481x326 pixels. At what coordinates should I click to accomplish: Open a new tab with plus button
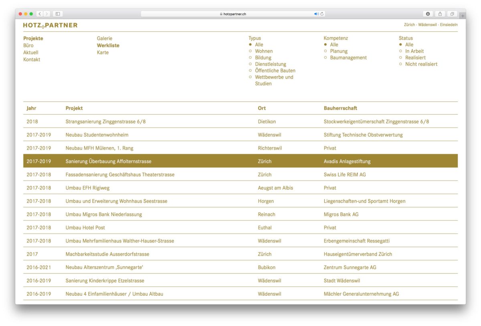coord(463,16)
